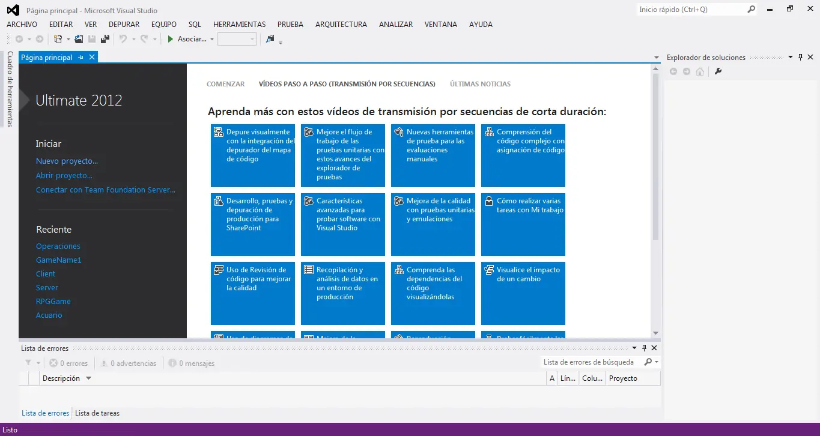Click the Navigate Backward toolbar icon

[x=19, y=39]
